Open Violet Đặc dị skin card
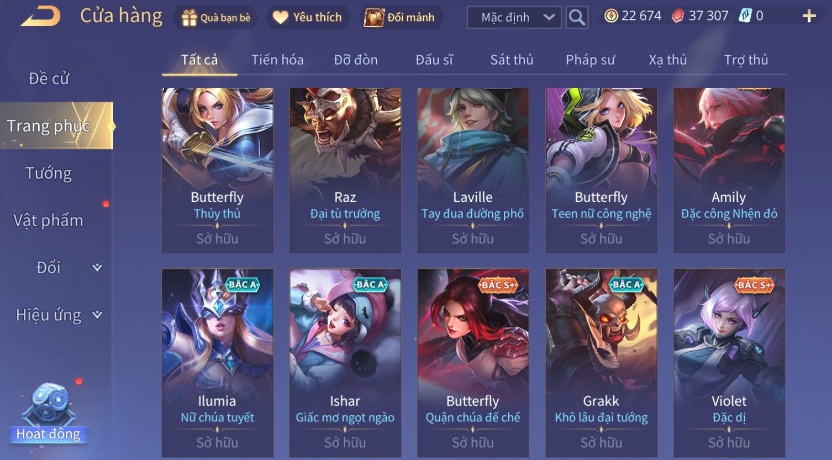 point(729,363)
